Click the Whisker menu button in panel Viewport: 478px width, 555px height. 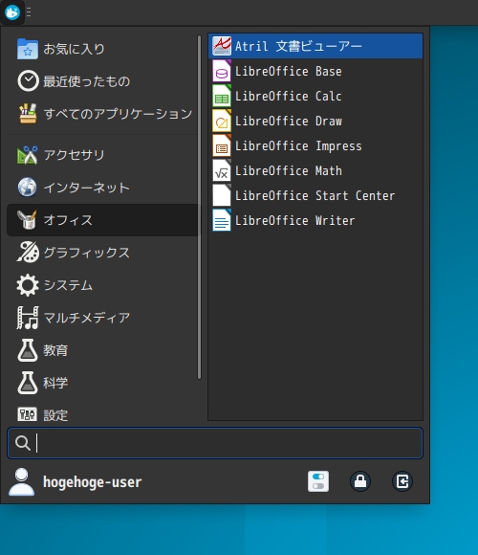point(12,12)
